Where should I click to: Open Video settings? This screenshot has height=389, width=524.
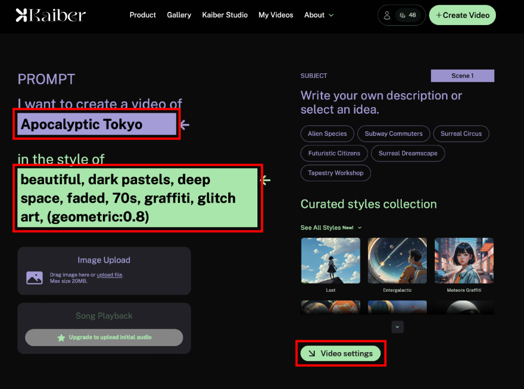click(340, 354)
